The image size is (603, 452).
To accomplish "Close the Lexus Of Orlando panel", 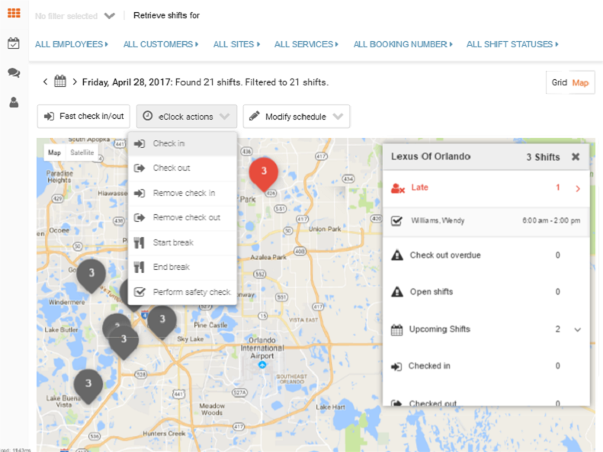I will (576, 156).
